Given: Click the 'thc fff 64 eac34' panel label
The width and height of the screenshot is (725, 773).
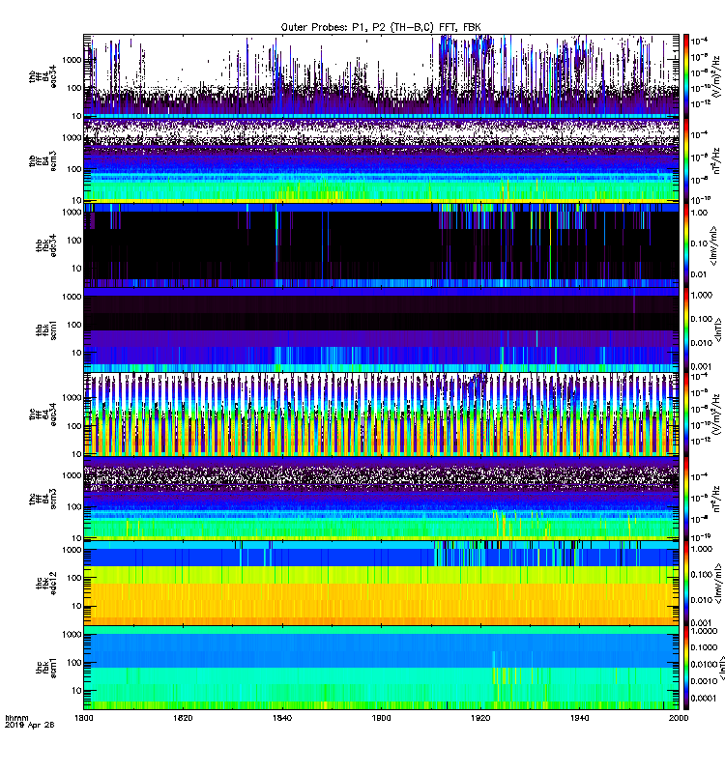Looking at the screenshot, I should 43,415.
